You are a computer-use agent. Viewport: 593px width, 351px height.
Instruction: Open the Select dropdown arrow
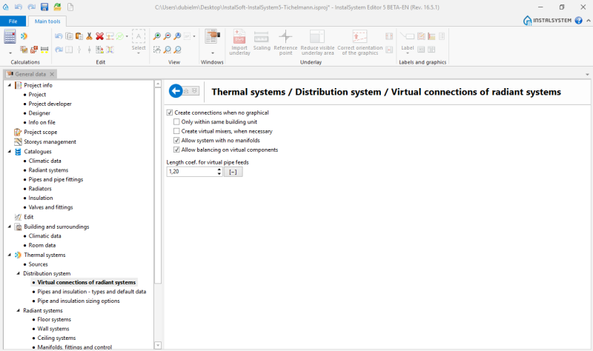pos(139,53)
